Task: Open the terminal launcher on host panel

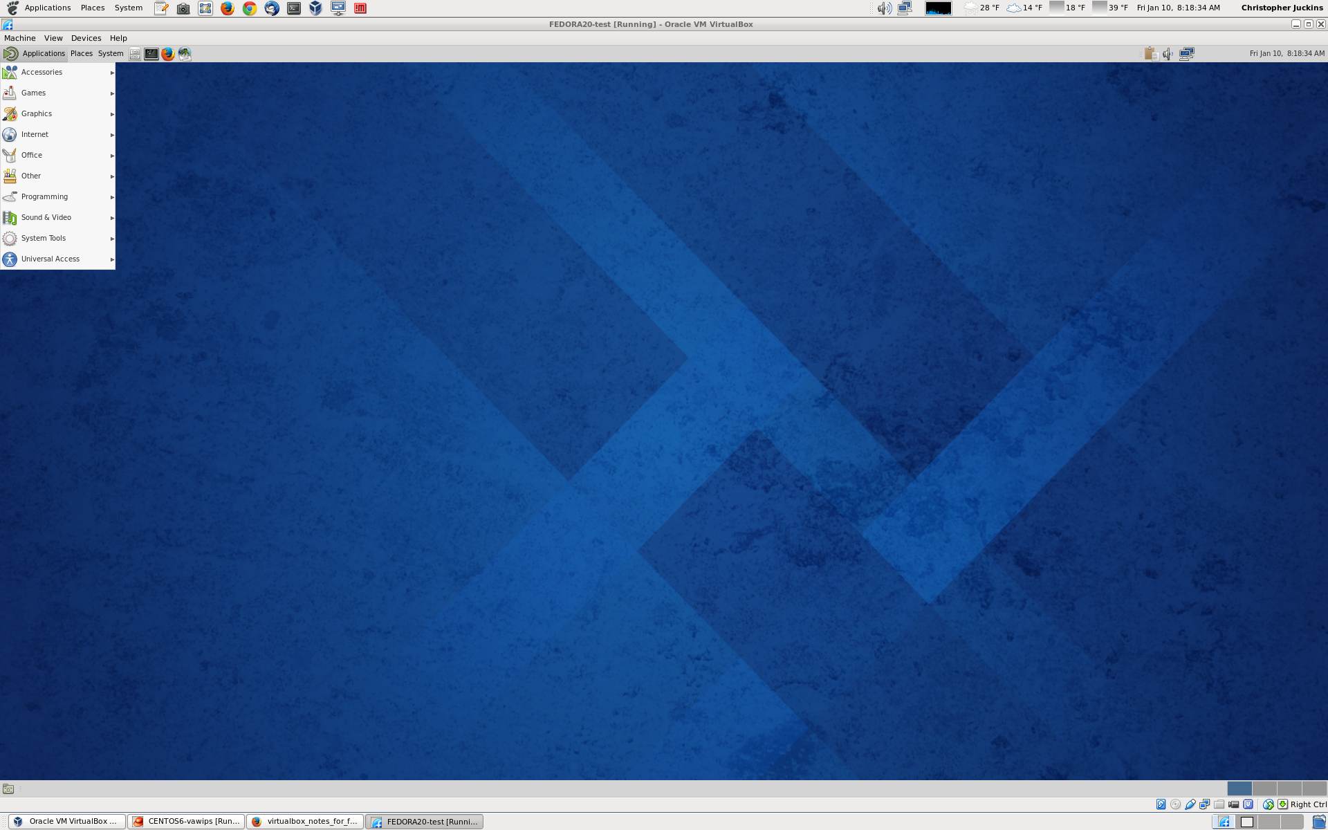Action: coord(294,8)
